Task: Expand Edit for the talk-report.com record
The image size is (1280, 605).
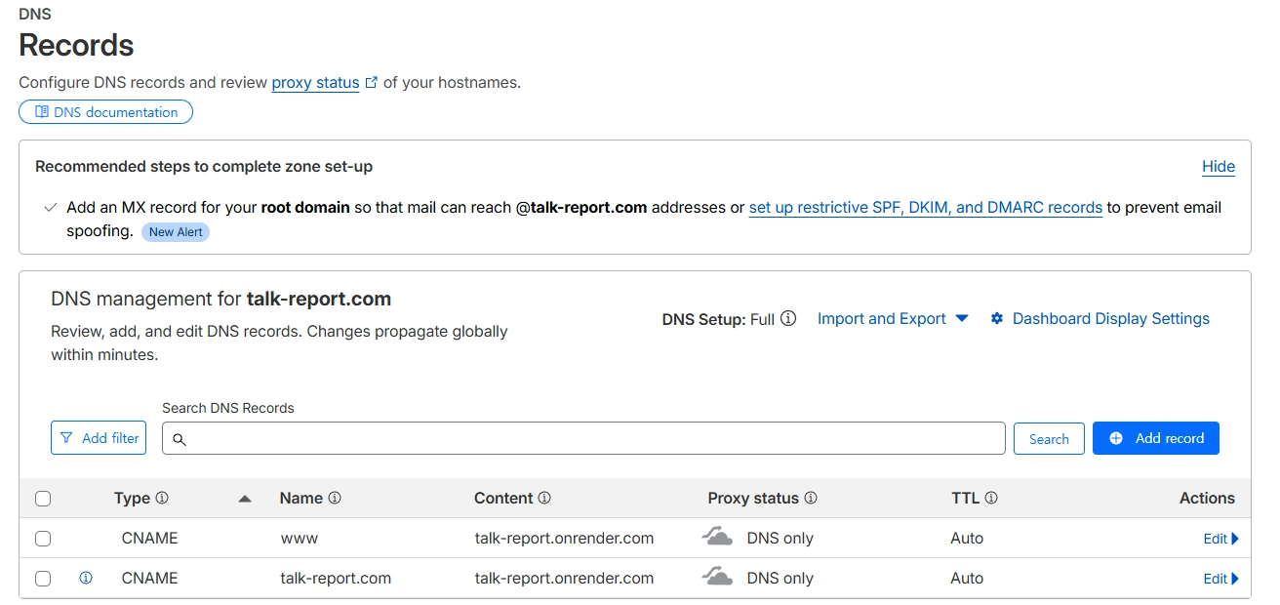Action: coord(1220,579)
